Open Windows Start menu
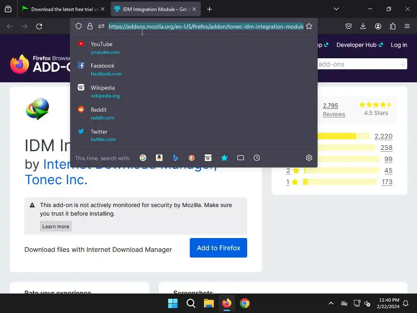This screenshot has height=313, width=417. point(173,303)
